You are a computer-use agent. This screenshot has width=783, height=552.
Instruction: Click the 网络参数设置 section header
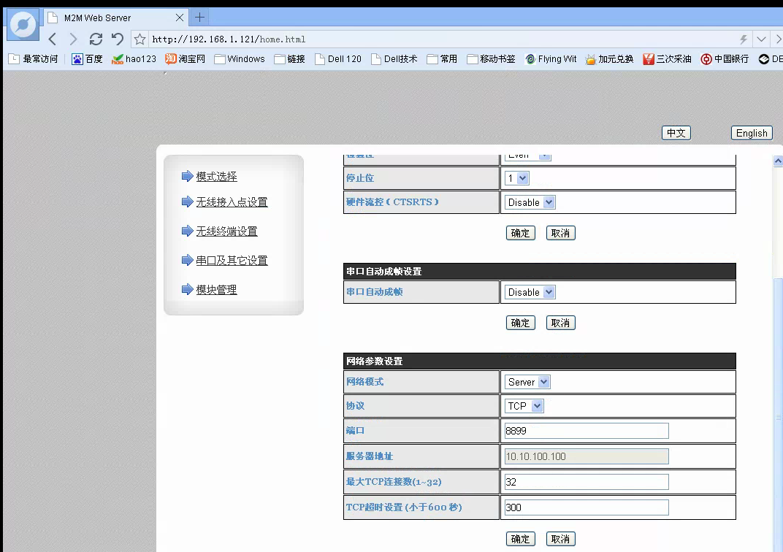[539, 361]
